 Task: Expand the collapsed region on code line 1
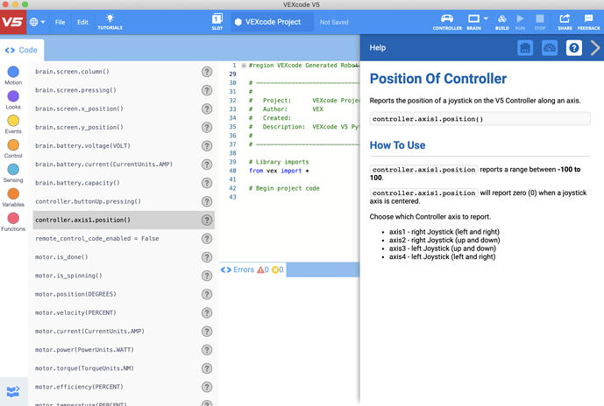coord(244,66)
